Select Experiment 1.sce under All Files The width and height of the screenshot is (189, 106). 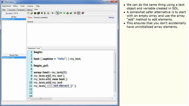click(14, 19)
